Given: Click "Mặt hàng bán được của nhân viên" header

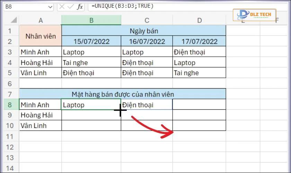Looking at the screenshot, I should tap(123, 94).
